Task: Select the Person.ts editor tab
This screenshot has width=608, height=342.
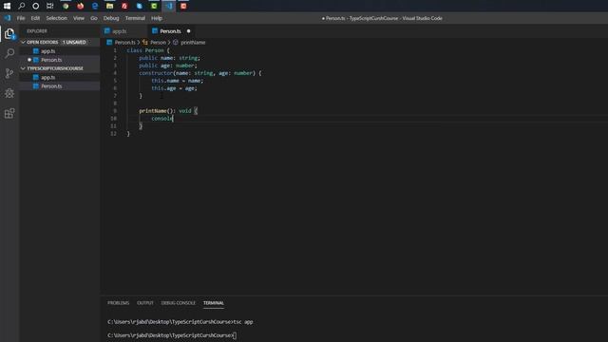Action: [171, 31]
